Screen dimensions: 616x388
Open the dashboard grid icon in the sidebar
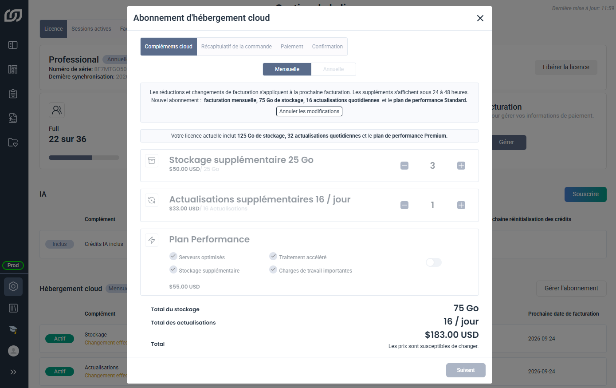coord(13,69)
